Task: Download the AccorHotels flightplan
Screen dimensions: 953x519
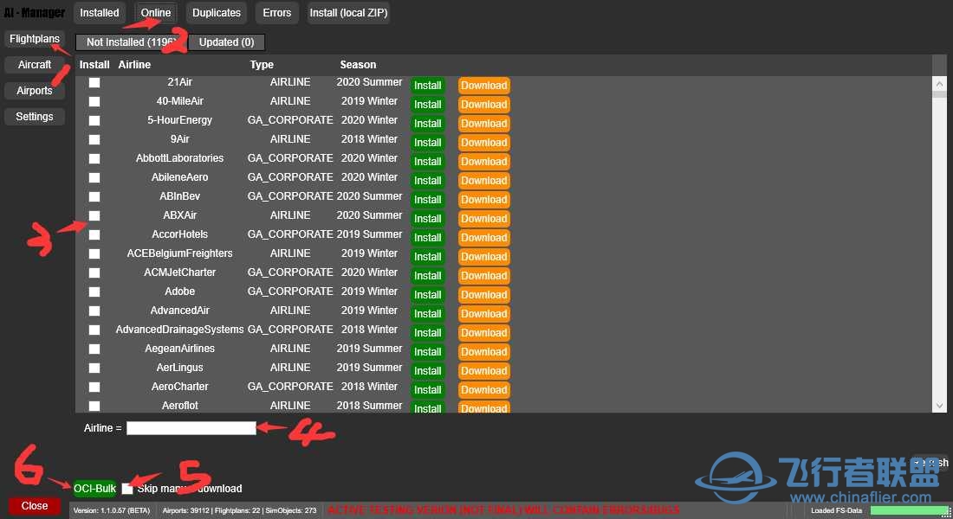Action: [x=483, y=237]
